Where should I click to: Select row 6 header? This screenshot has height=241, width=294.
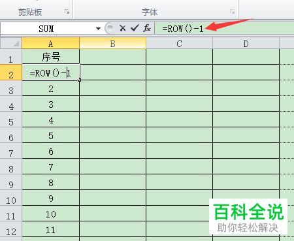11,135
